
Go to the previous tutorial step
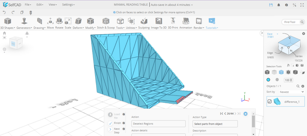coord(225,114)
